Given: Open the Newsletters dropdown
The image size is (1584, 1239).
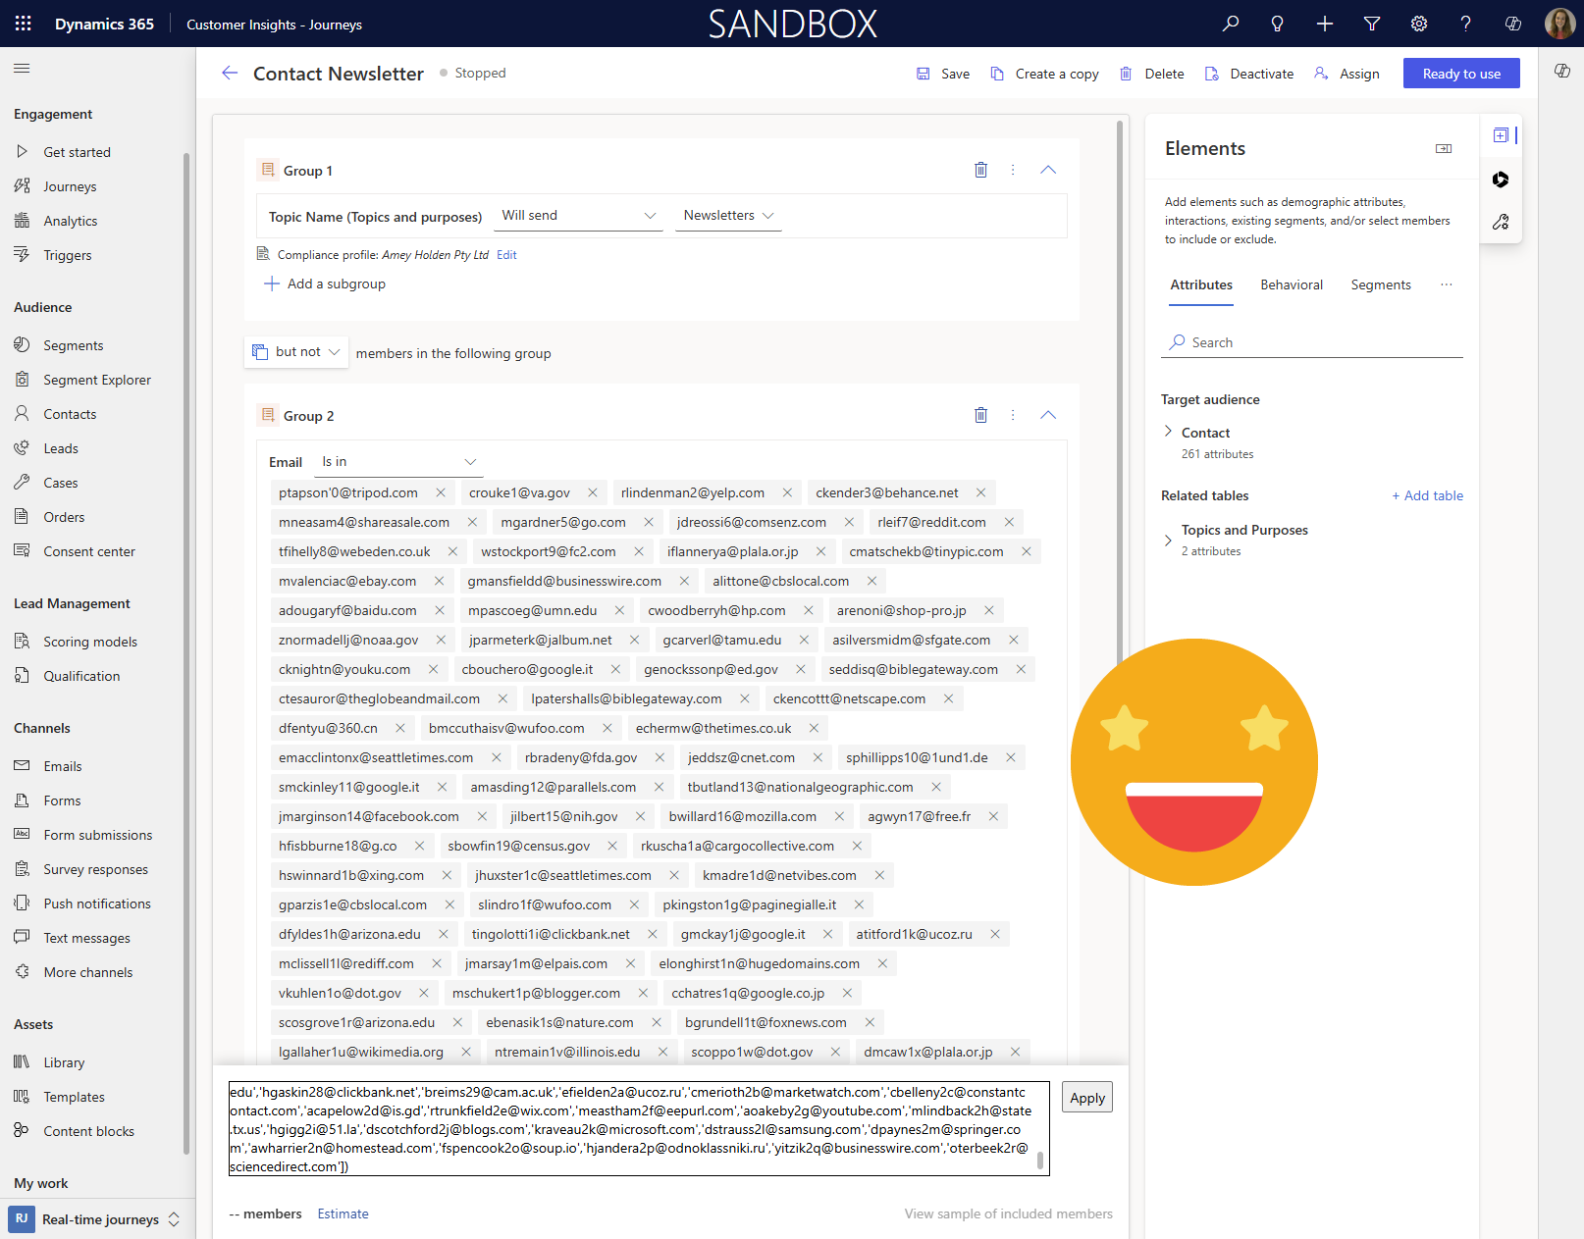Looking at the screenshot, I should pos(728,216).
